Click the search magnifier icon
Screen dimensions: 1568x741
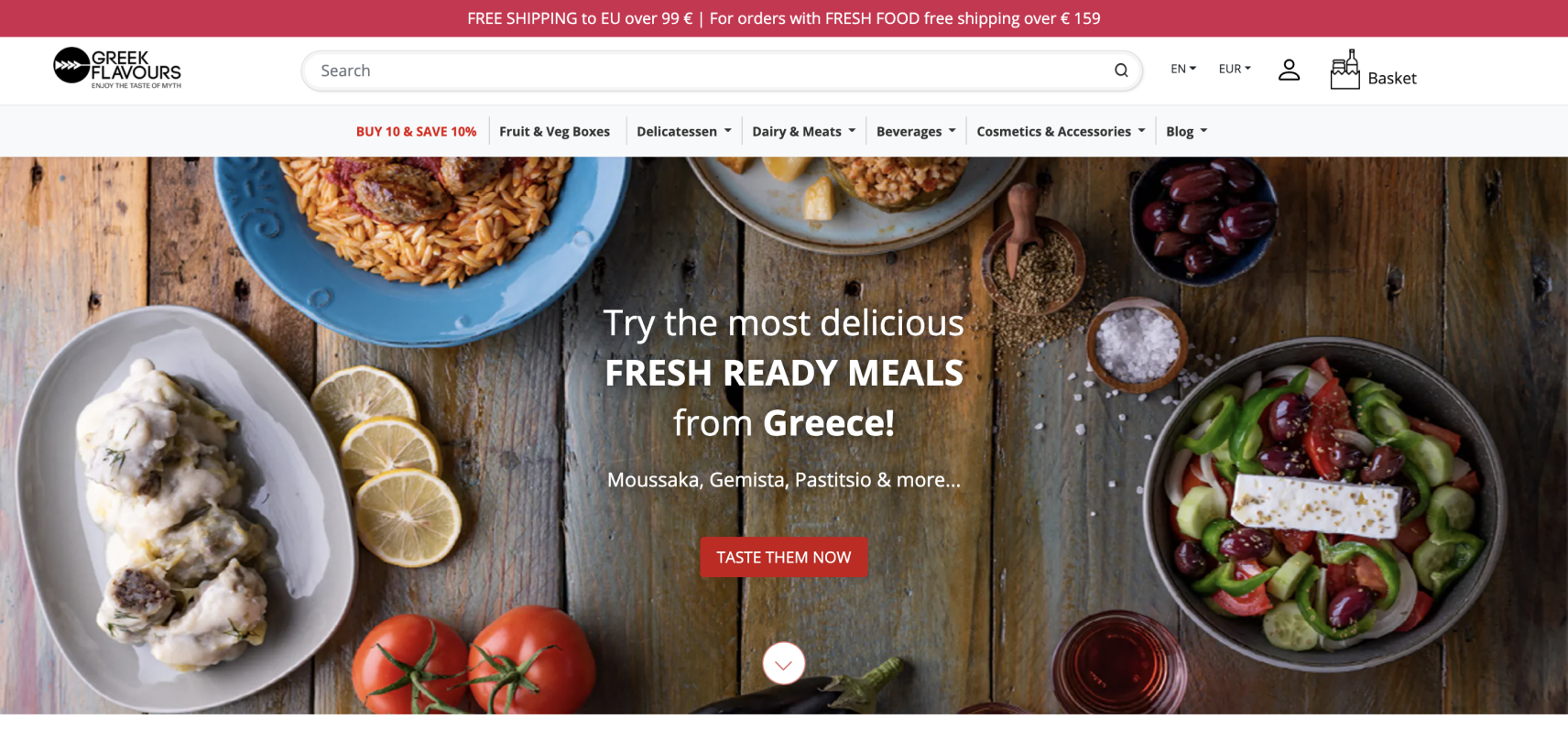click(x=1120, y=71)
